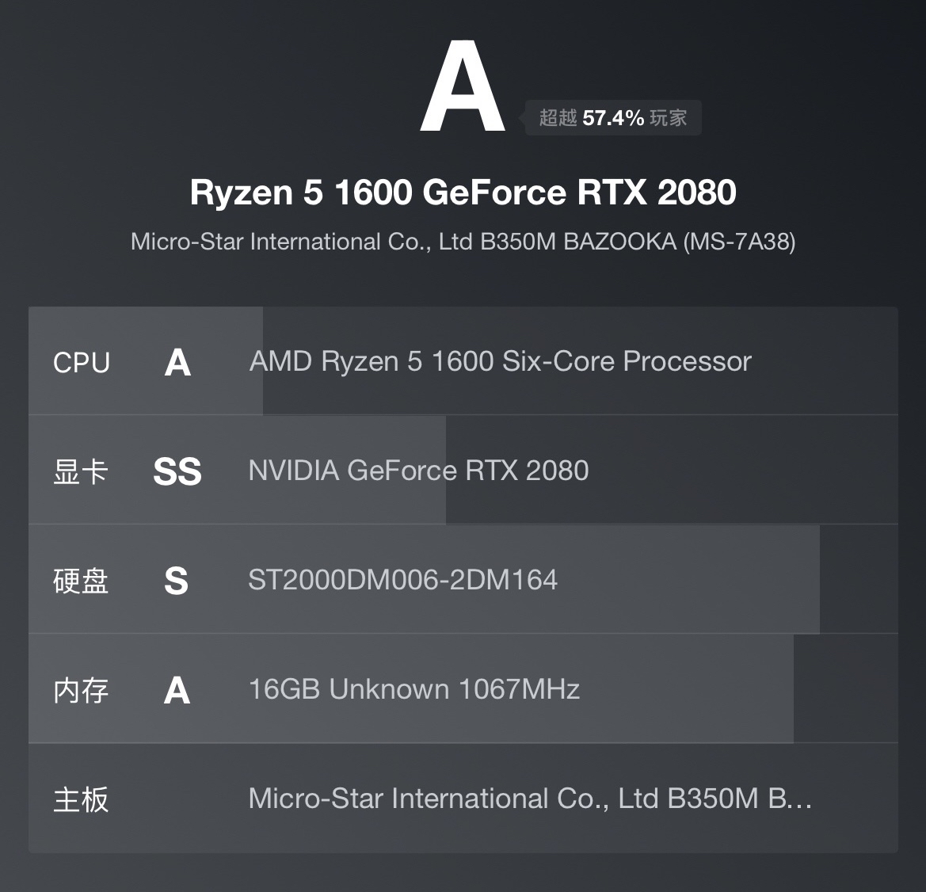Click the 超越 57.4% 玩家 badge
The height and width of the screenshot is (892, 926).
click(612, 118)
